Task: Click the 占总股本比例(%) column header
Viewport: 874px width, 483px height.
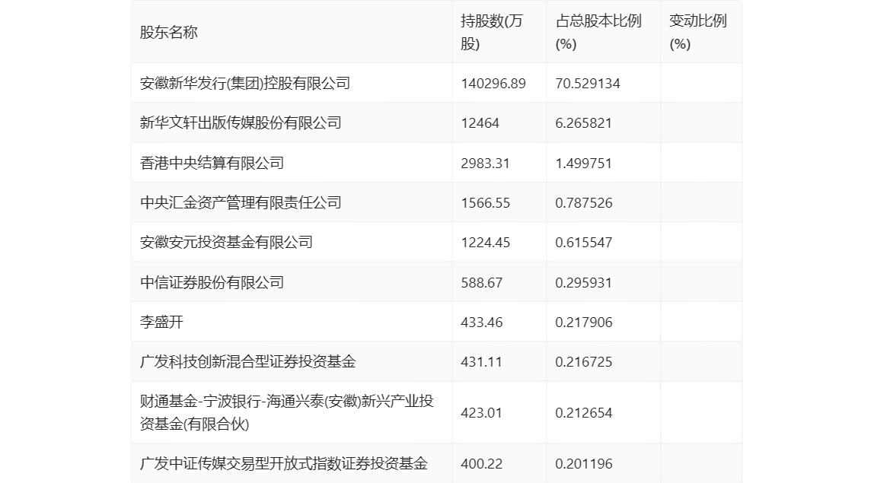Action: click(x=598, y=32)
